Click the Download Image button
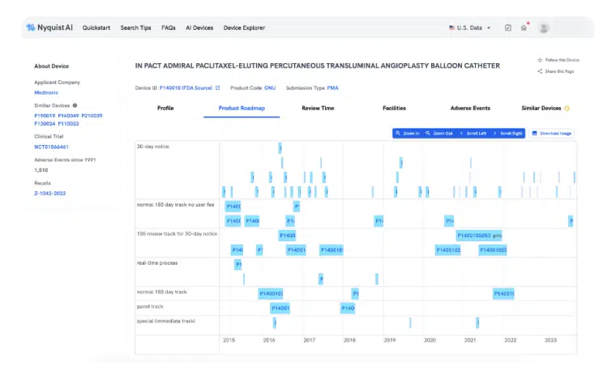Image resolution: width=616 pixels, height=379 pixels. point(552,134)
